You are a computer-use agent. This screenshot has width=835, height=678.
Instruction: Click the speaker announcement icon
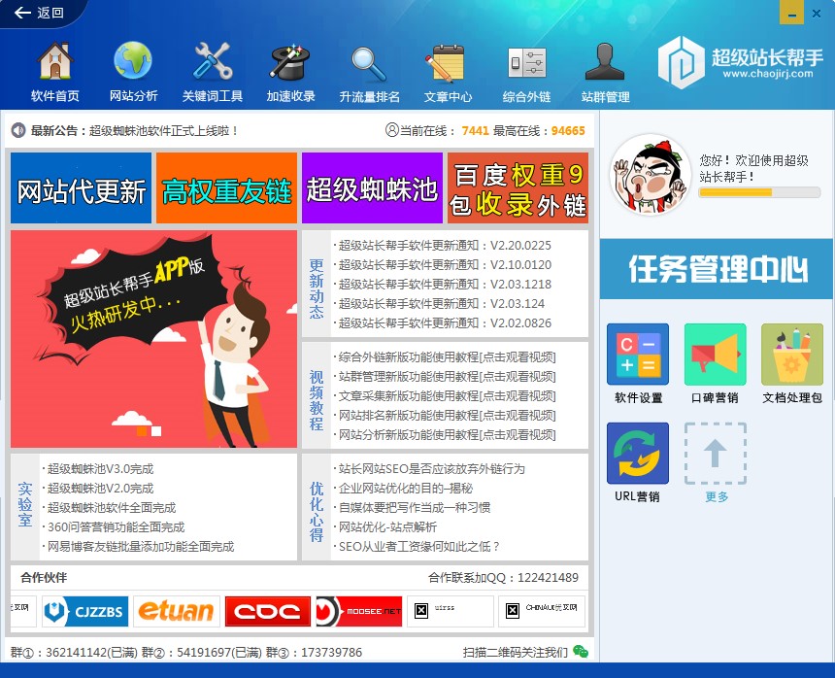[18, 130]
